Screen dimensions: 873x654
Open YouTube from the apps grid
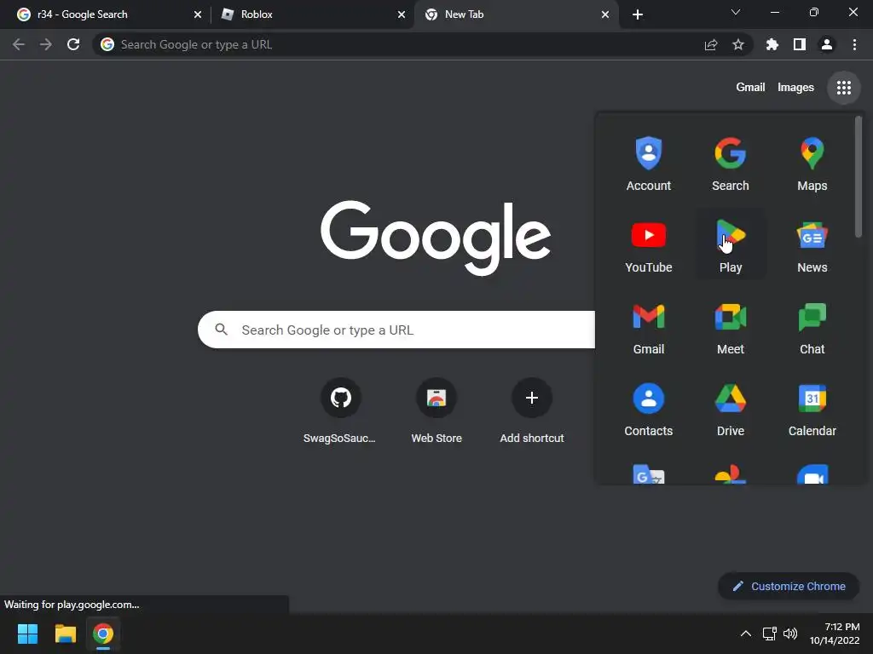click(648, 246)
